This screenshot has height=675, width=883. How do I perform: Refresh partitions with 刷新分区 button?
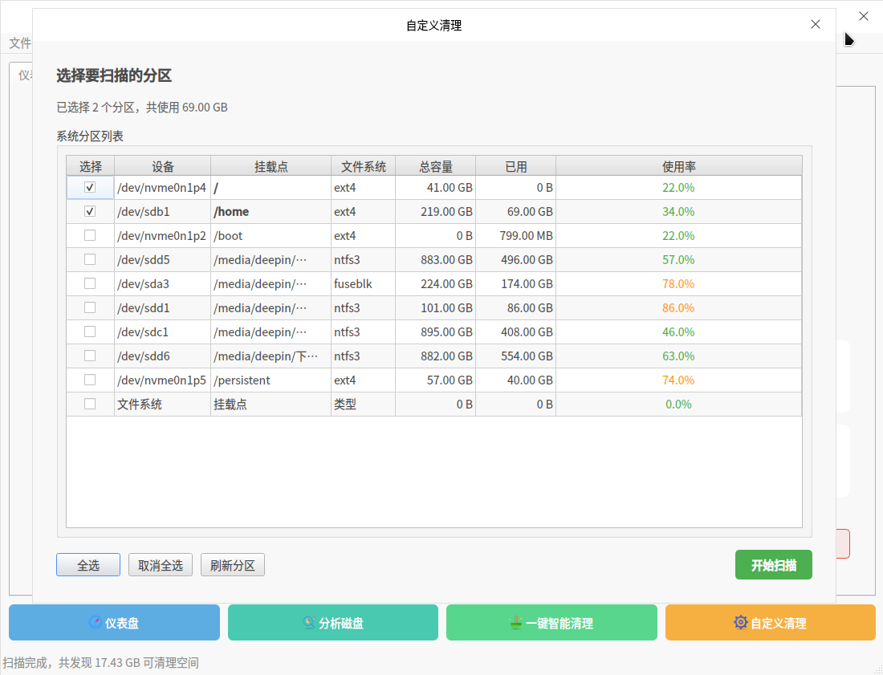click(x=233, y=565)
